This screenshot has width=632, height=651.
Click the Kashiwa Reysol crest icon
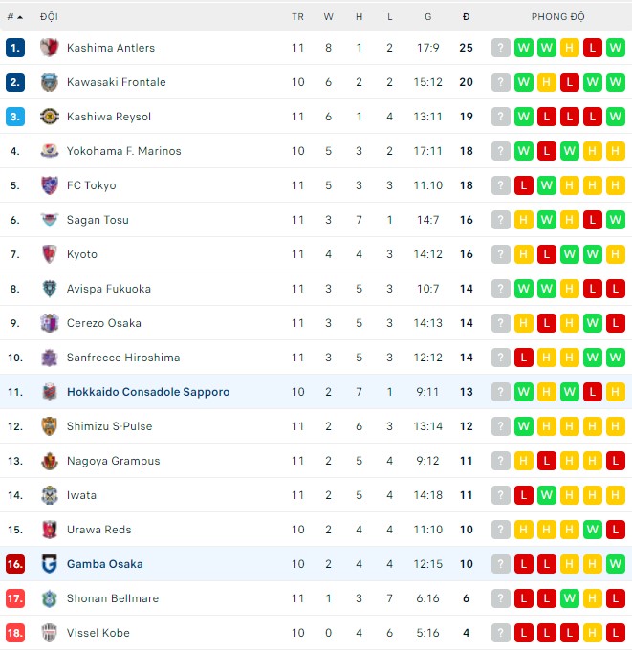click(50, 117)
